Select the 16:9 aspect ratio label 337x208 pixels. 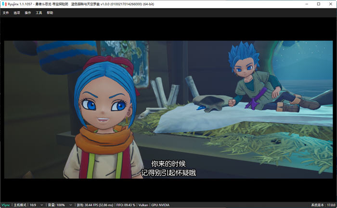tap(33, 205)
